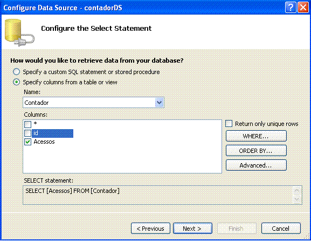Go back with the Previous button

pyautogui.click(x=150, y=229)
